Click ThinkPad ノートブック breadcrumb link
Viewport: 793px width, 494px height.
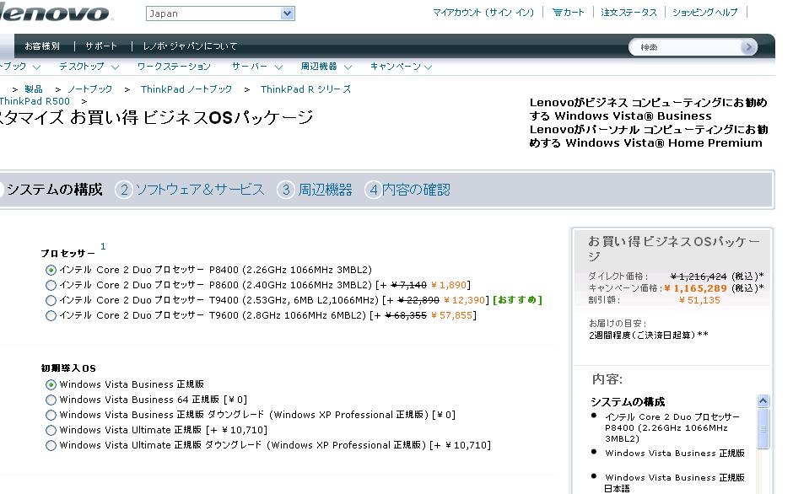point(186,89)
